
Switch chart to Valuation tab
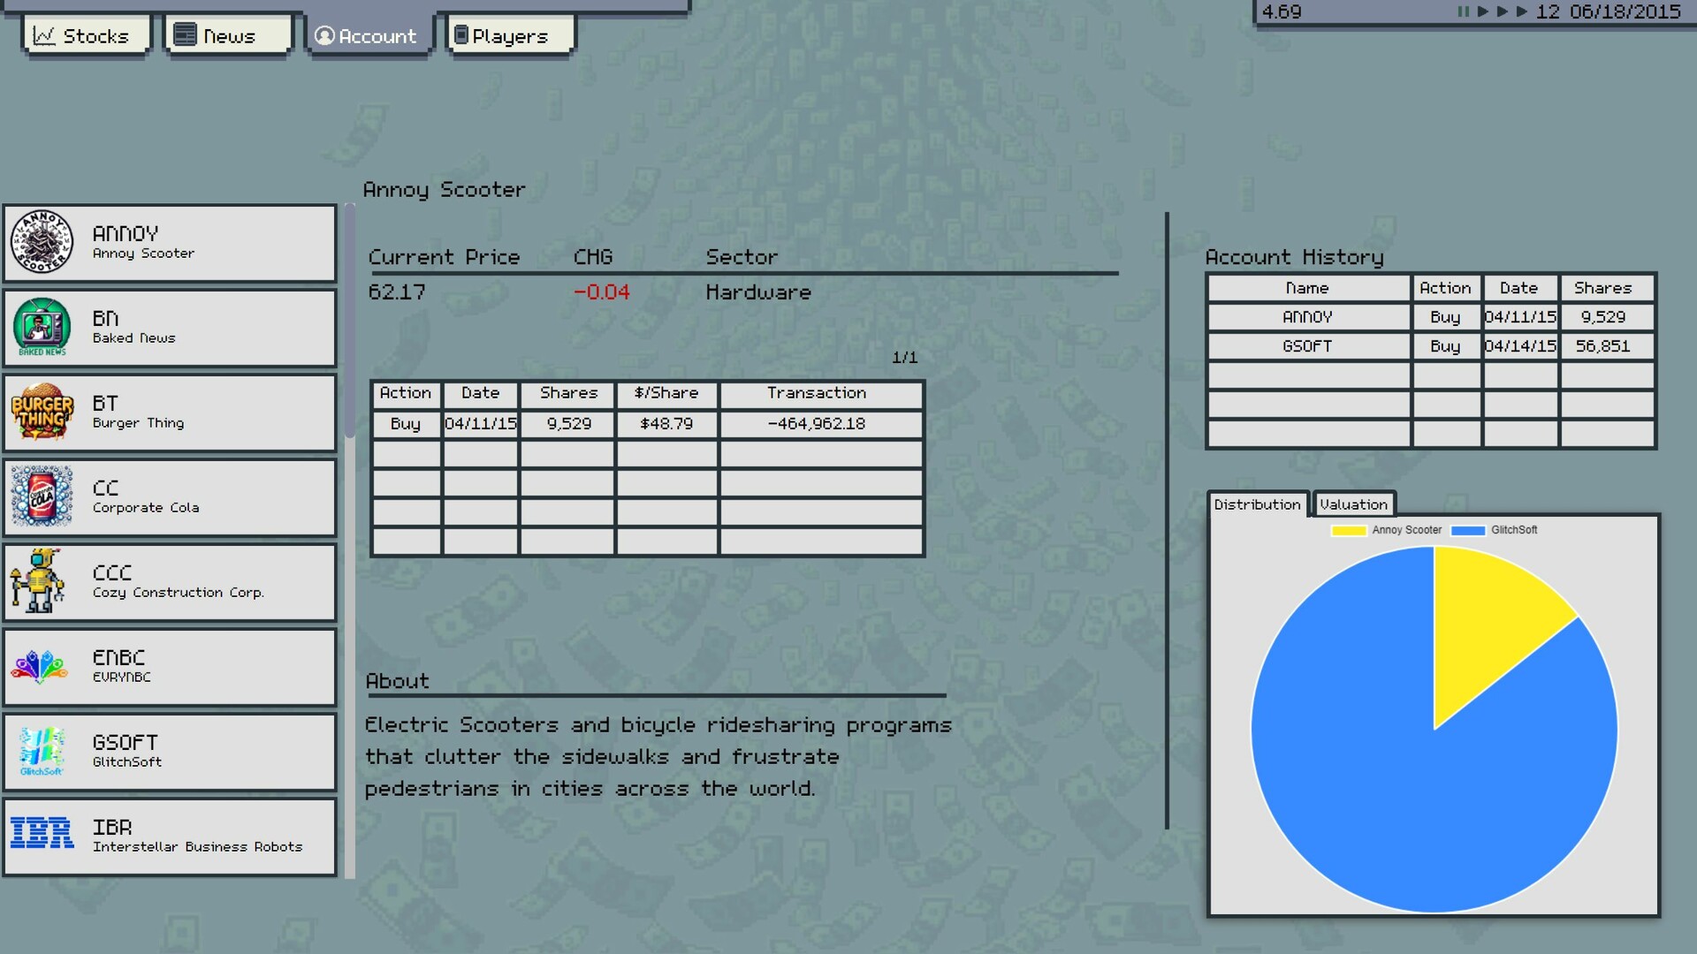click(x=1353, y=504)
